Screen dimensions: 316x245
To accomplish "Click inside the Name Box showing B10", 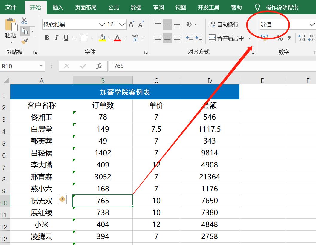I will click(18, 66).
